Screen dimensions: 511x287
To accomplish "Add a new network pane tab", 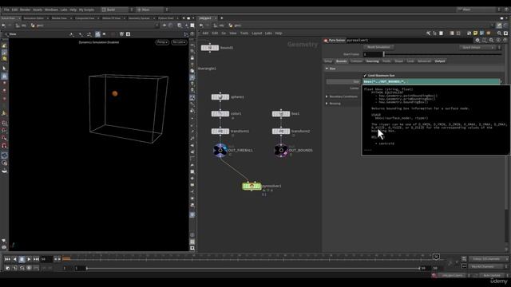I will pyautogui.click(x=222, y=18).
